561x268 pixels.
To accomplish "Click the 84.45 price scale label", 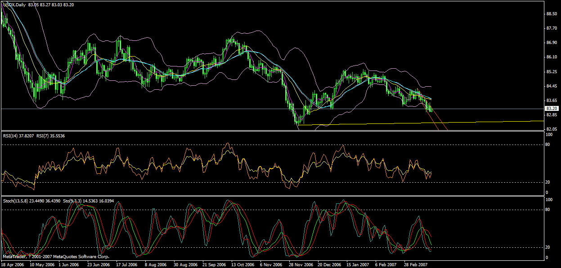I will point(552,86).
